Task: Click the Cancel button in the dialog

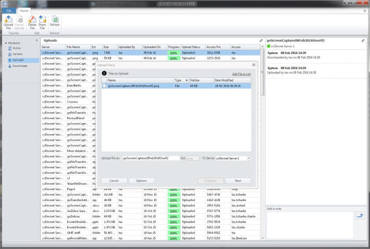Action: pos(114,181)
